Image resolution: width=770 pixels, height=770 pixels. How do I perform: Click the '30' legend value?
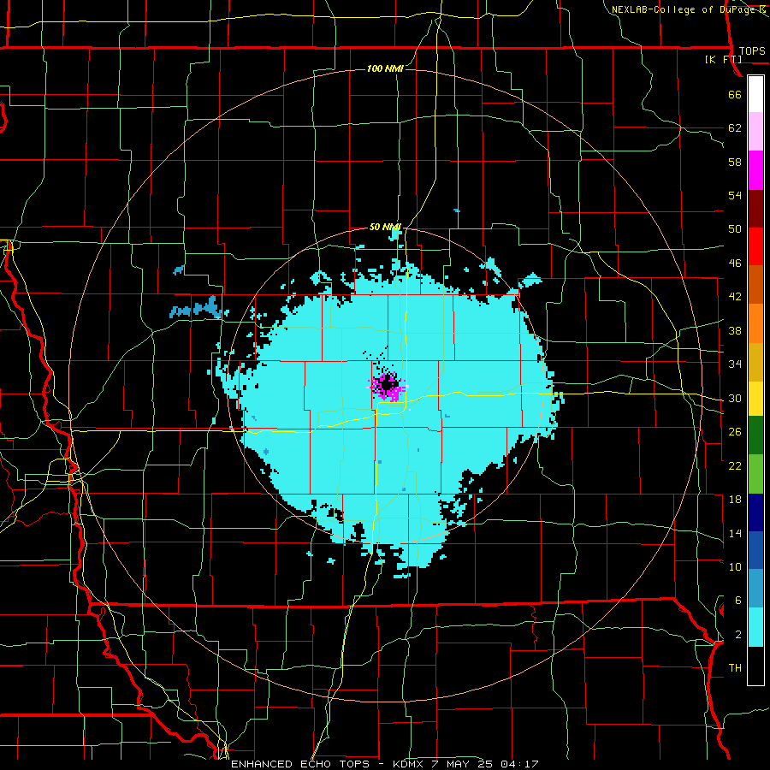pyautogui.click(x=735, y=398)
